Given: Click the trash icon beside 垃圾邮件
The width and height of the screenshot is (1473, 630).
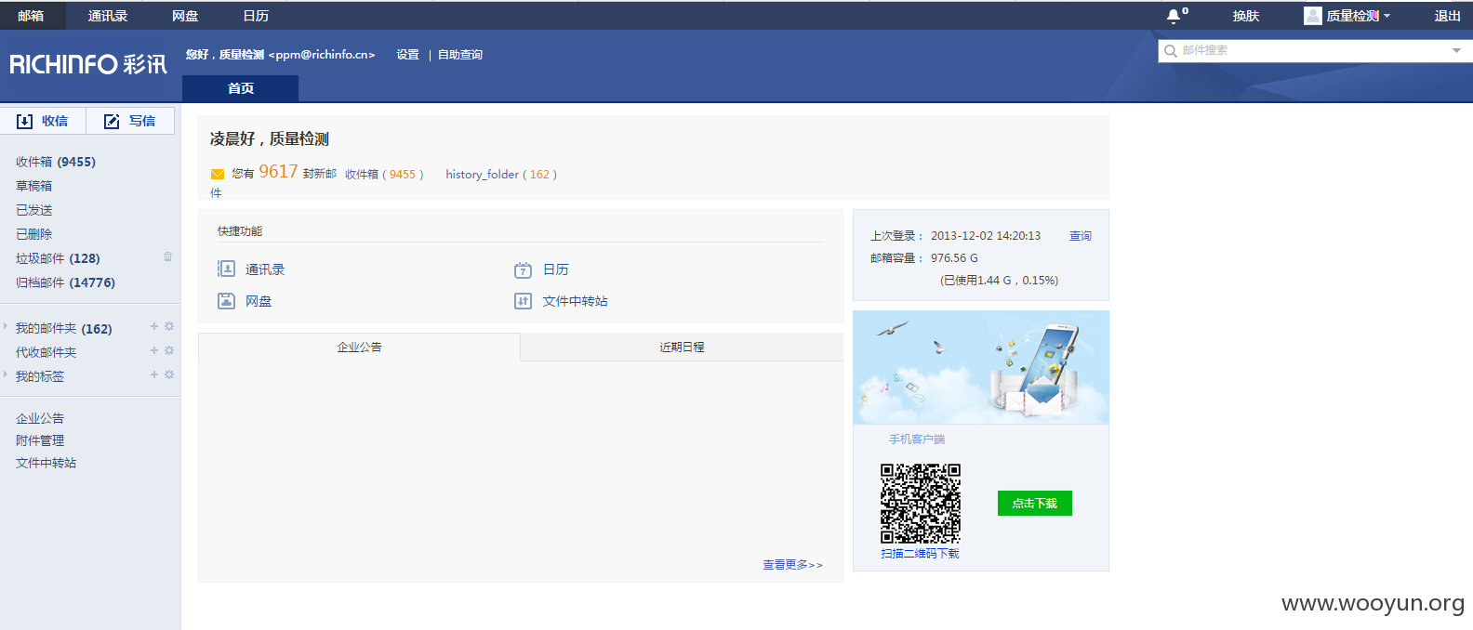Looking at the screenshot, I should pos(168,256).
